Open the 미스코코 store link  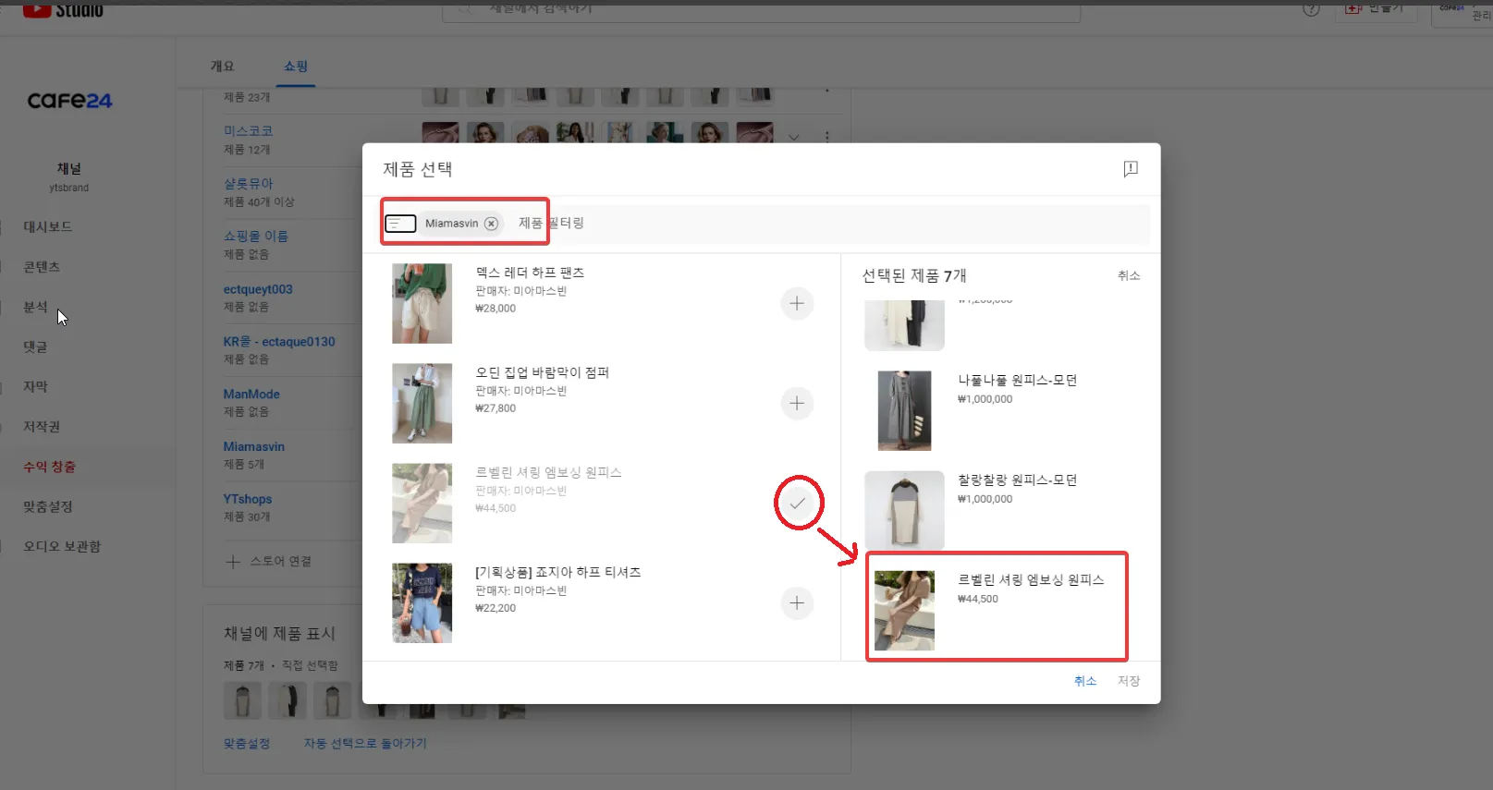coord(248,131)
